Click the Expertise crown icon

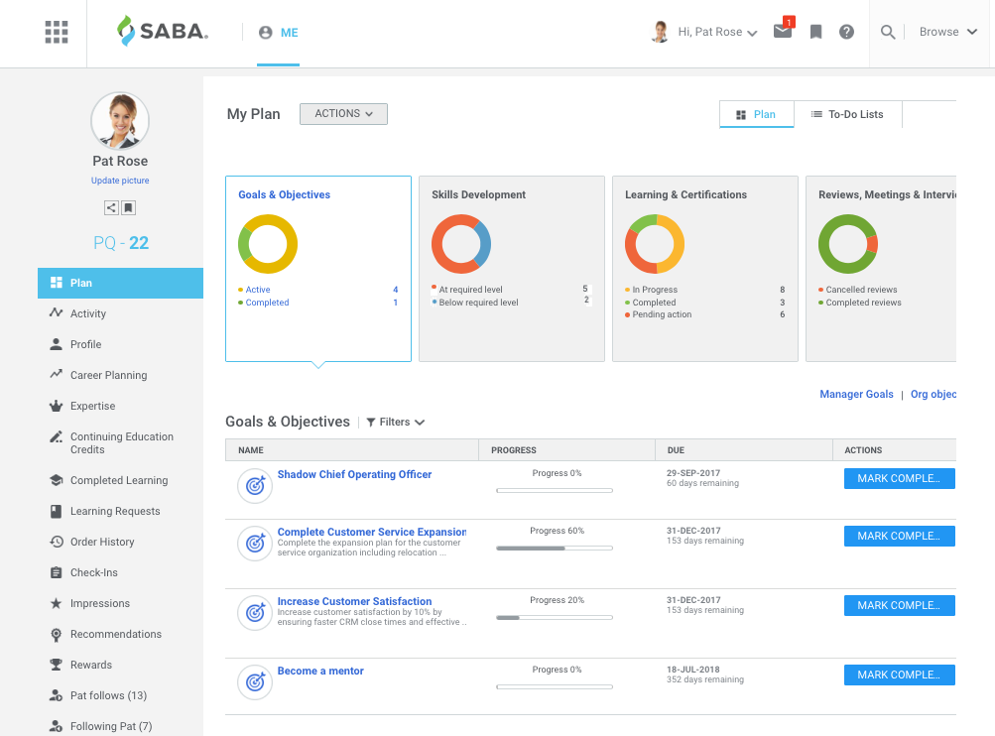point(57,406)
